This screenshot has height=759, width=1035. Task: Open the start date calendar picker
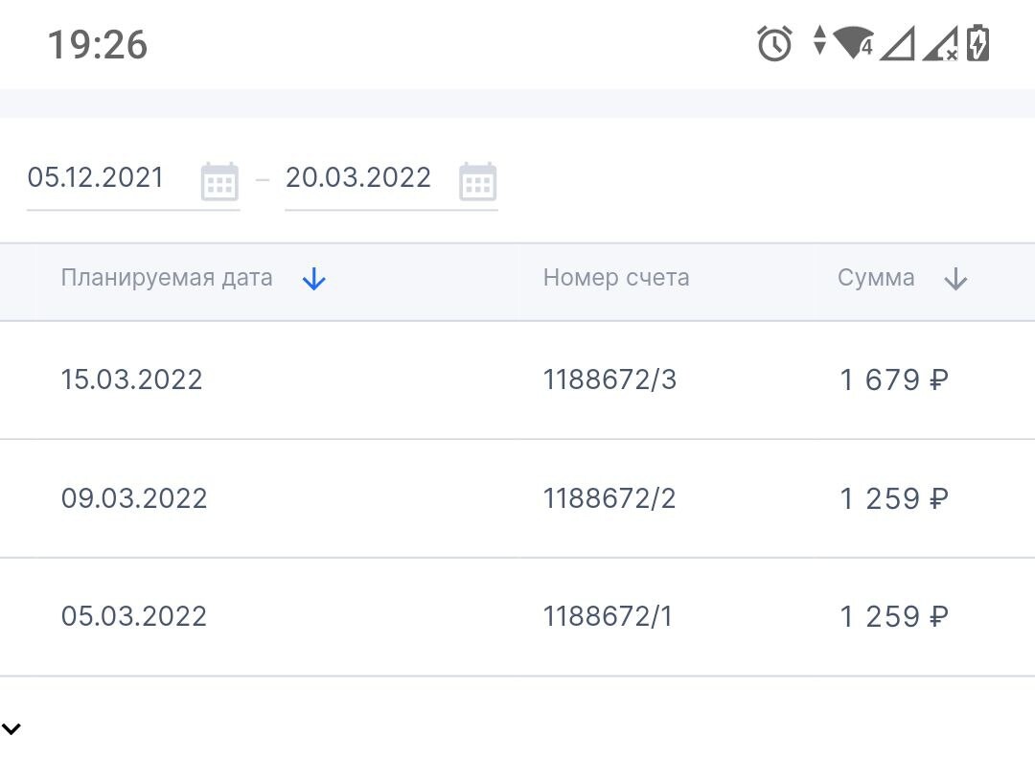(x=219, y=181)
